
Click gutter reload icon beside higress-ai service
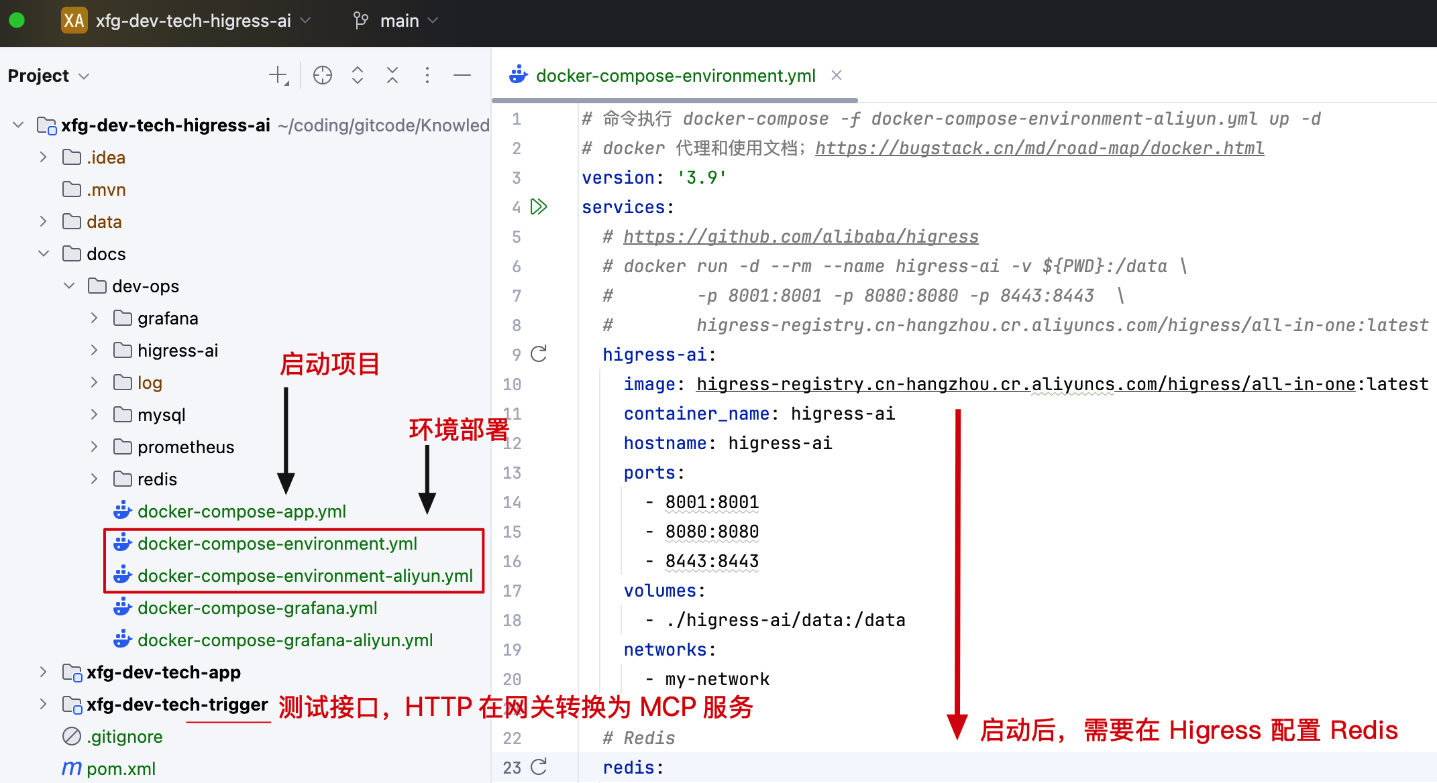coord(539,354)
